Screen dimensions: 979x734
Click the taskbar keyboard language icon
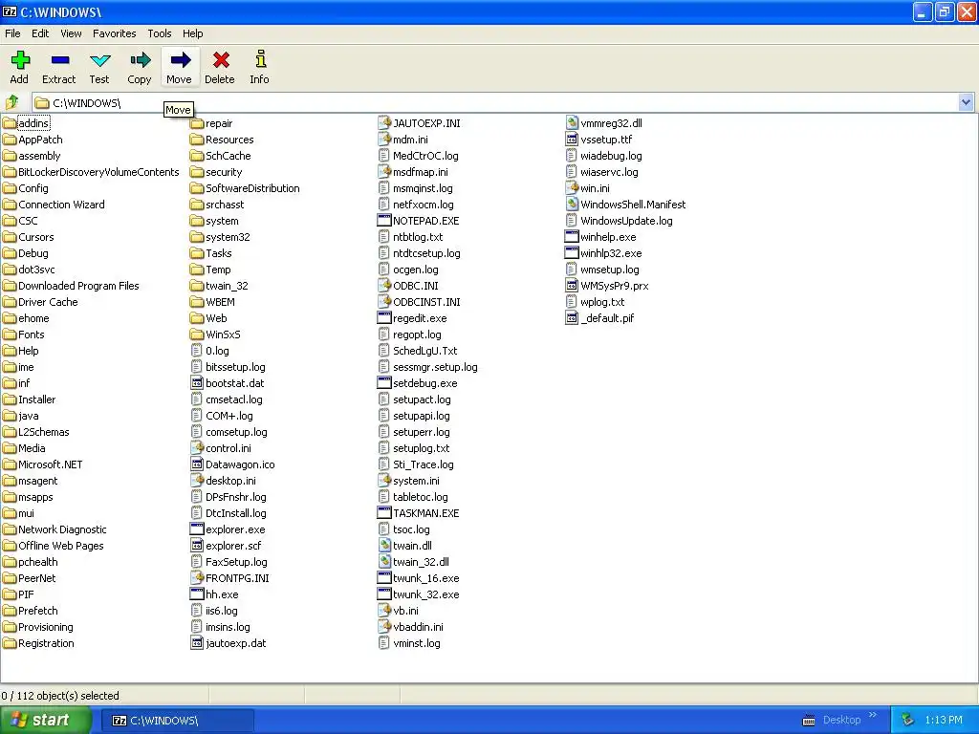coord(809,721)
